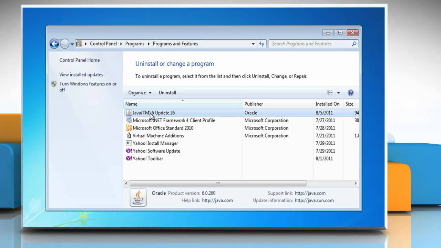Viewport: 441px width, 248px height.
Task: Click the change view icon
Action: point(330,93)
